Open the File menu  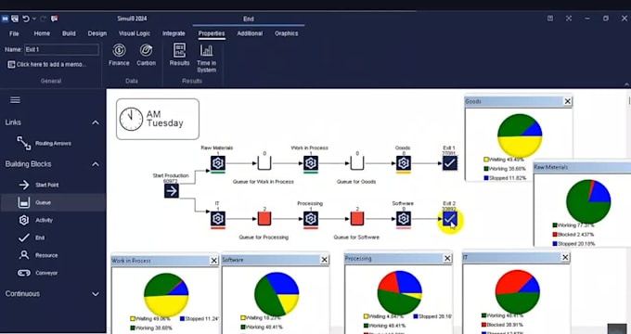point(14,33)
